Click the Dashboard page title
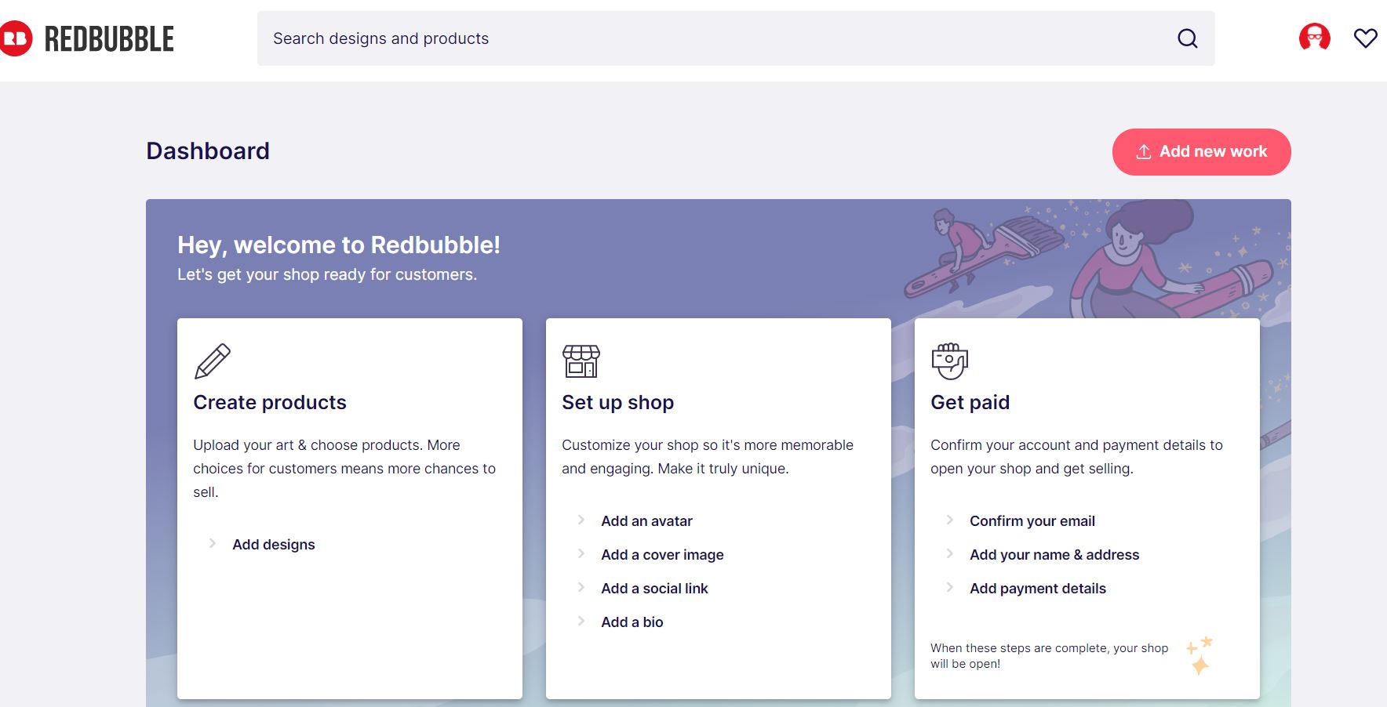This screenshot has height=707, width=1387. [x=208, y=150]
